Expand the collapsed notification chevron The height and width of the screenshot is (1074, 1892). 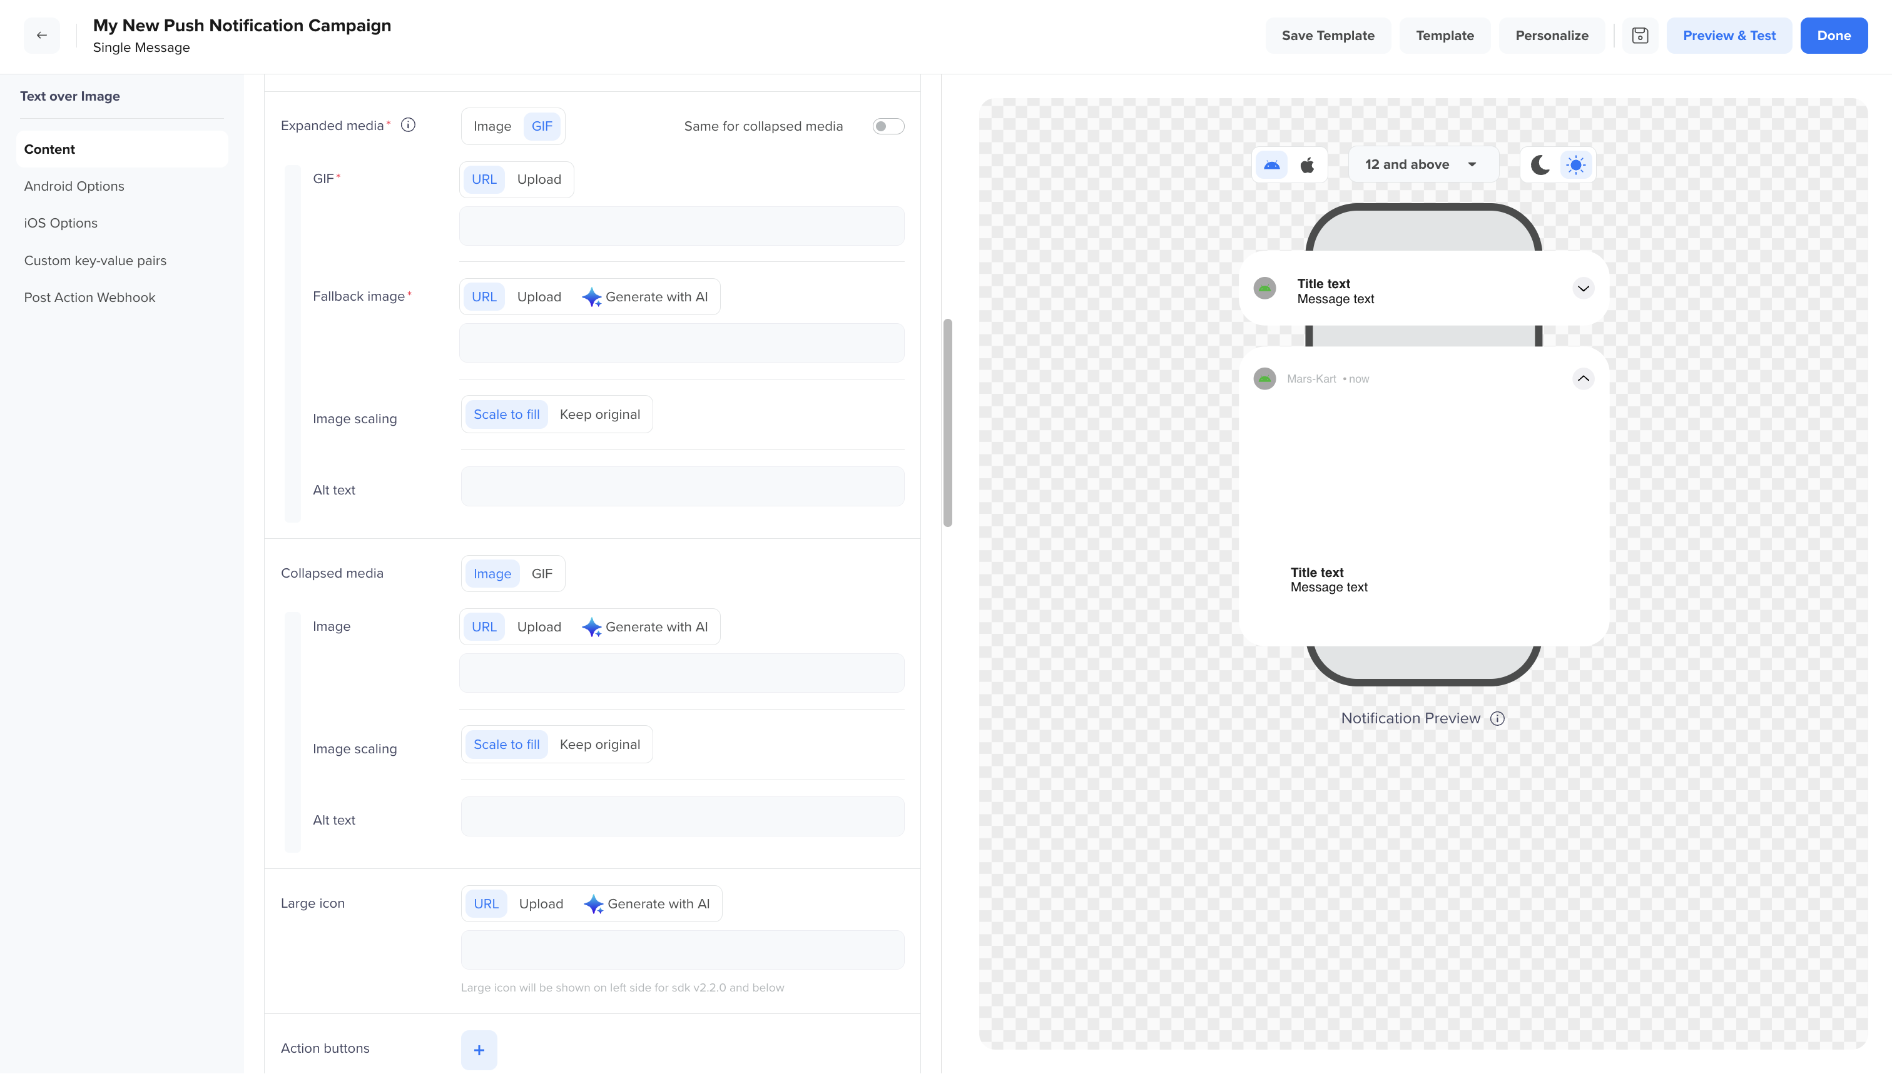click(1583, 288)
